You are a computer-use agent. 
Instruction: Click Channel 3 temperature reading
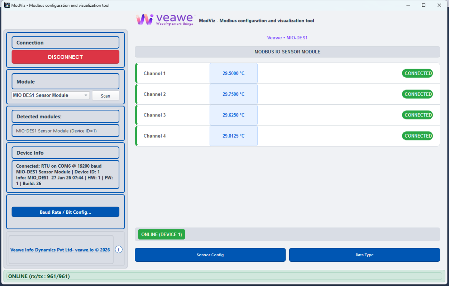pos(233,115)
